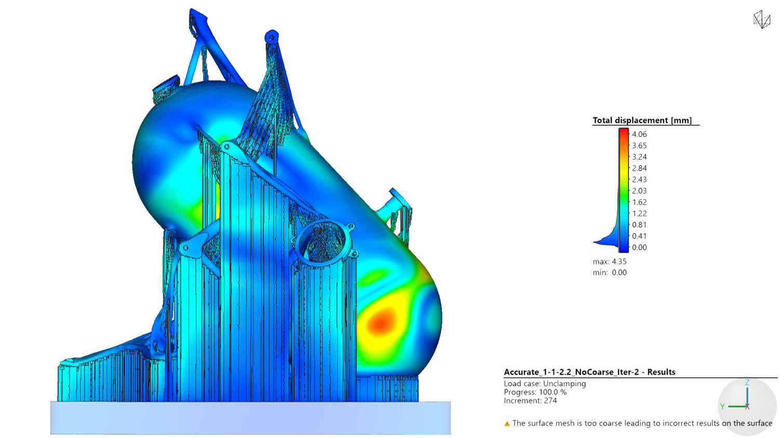Viewport: 779px width, 438px height.
Task: Click the legend value 0.00
Action: pyautogui.click(x=639, y=248)
